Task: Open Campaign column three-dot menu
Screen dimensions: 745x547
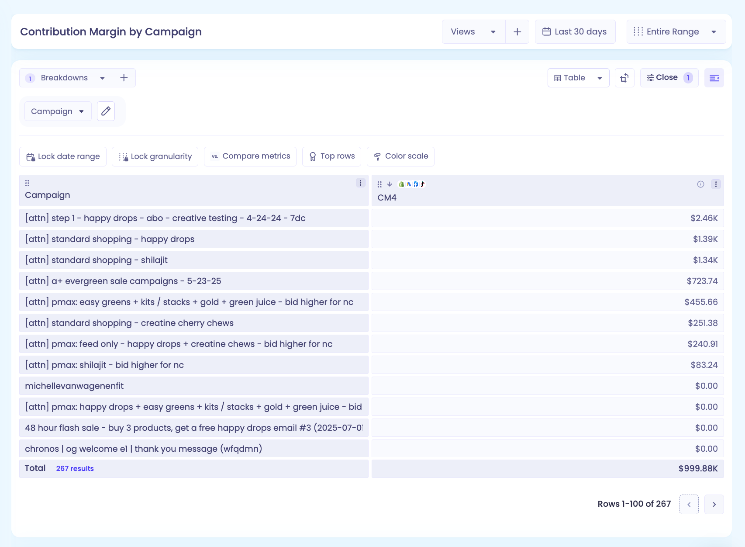Action: (360, 183)
